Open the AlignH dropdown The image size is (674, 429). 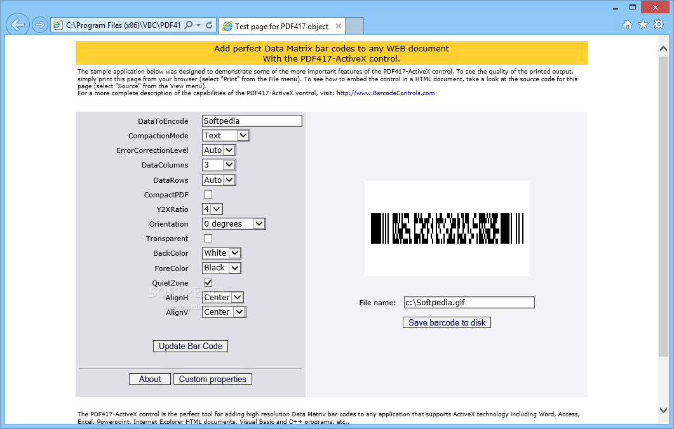(224, 297)
